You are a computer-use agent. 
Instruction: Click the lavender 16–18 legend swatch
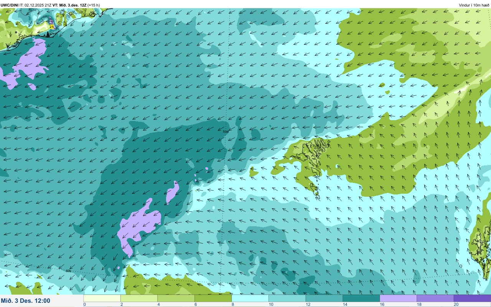point(398,298)
